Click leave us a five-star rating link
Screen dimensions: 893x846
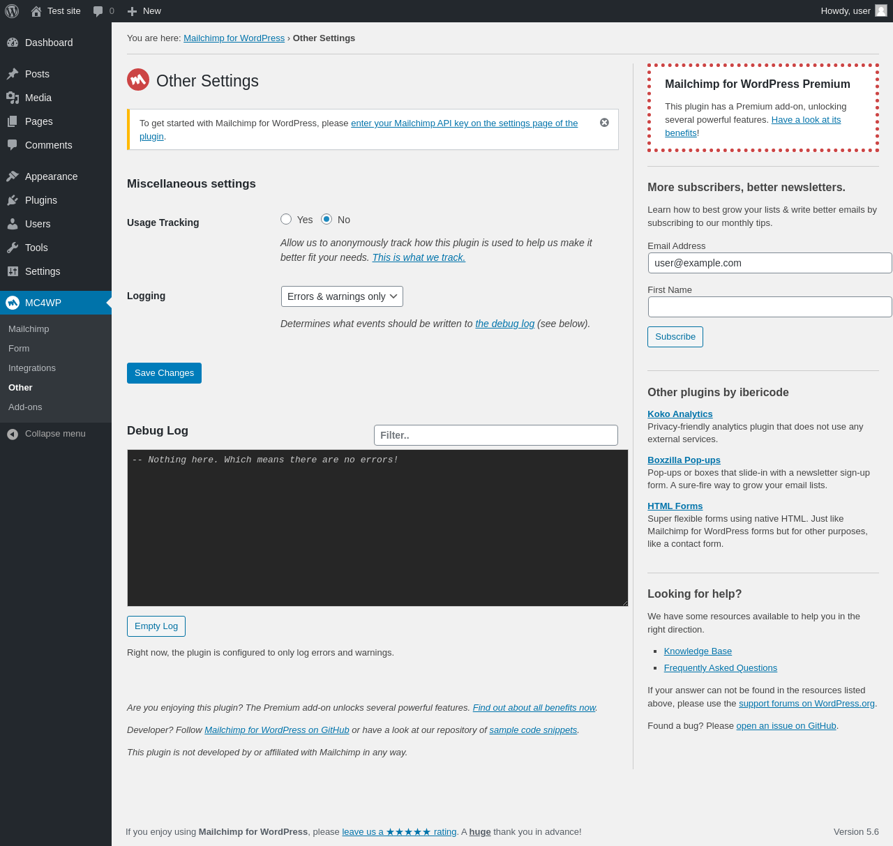(x=399, y=832)
